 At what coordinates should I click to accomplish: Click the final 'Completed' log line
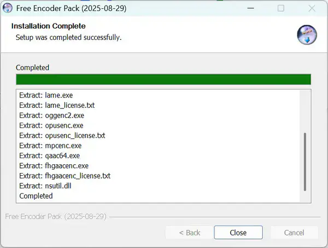coord(36,196)
